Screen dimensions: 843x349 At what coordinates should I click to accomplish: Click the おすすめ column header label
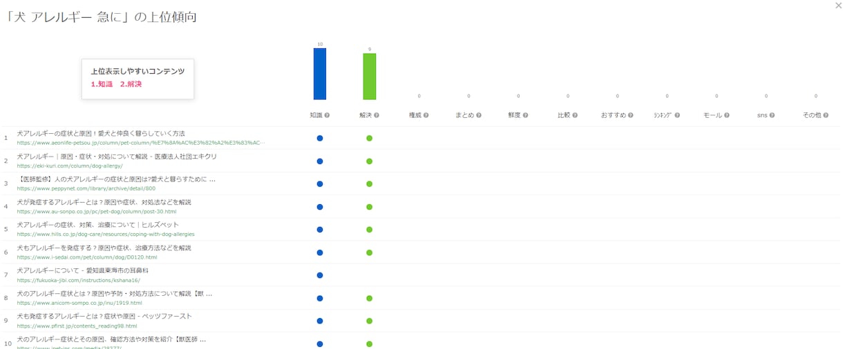click(x=614, y=115)
